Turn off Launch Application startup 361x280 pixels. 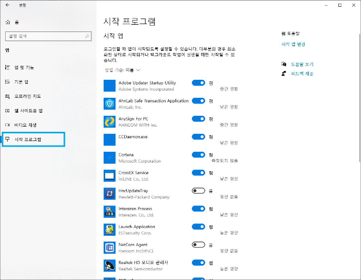(x=199, y=226)
